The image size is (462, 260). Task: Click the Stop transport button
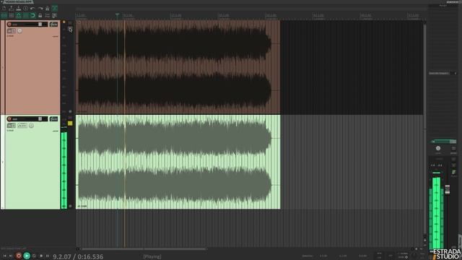[x=41, y=256]
